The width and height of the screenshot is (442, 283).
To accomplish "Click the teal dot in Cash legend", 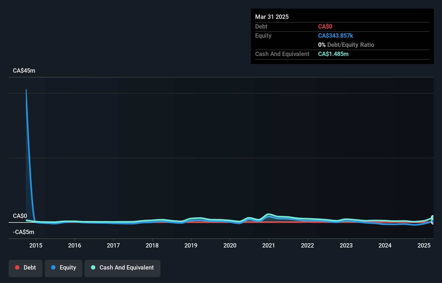I will tap(93, 267).
